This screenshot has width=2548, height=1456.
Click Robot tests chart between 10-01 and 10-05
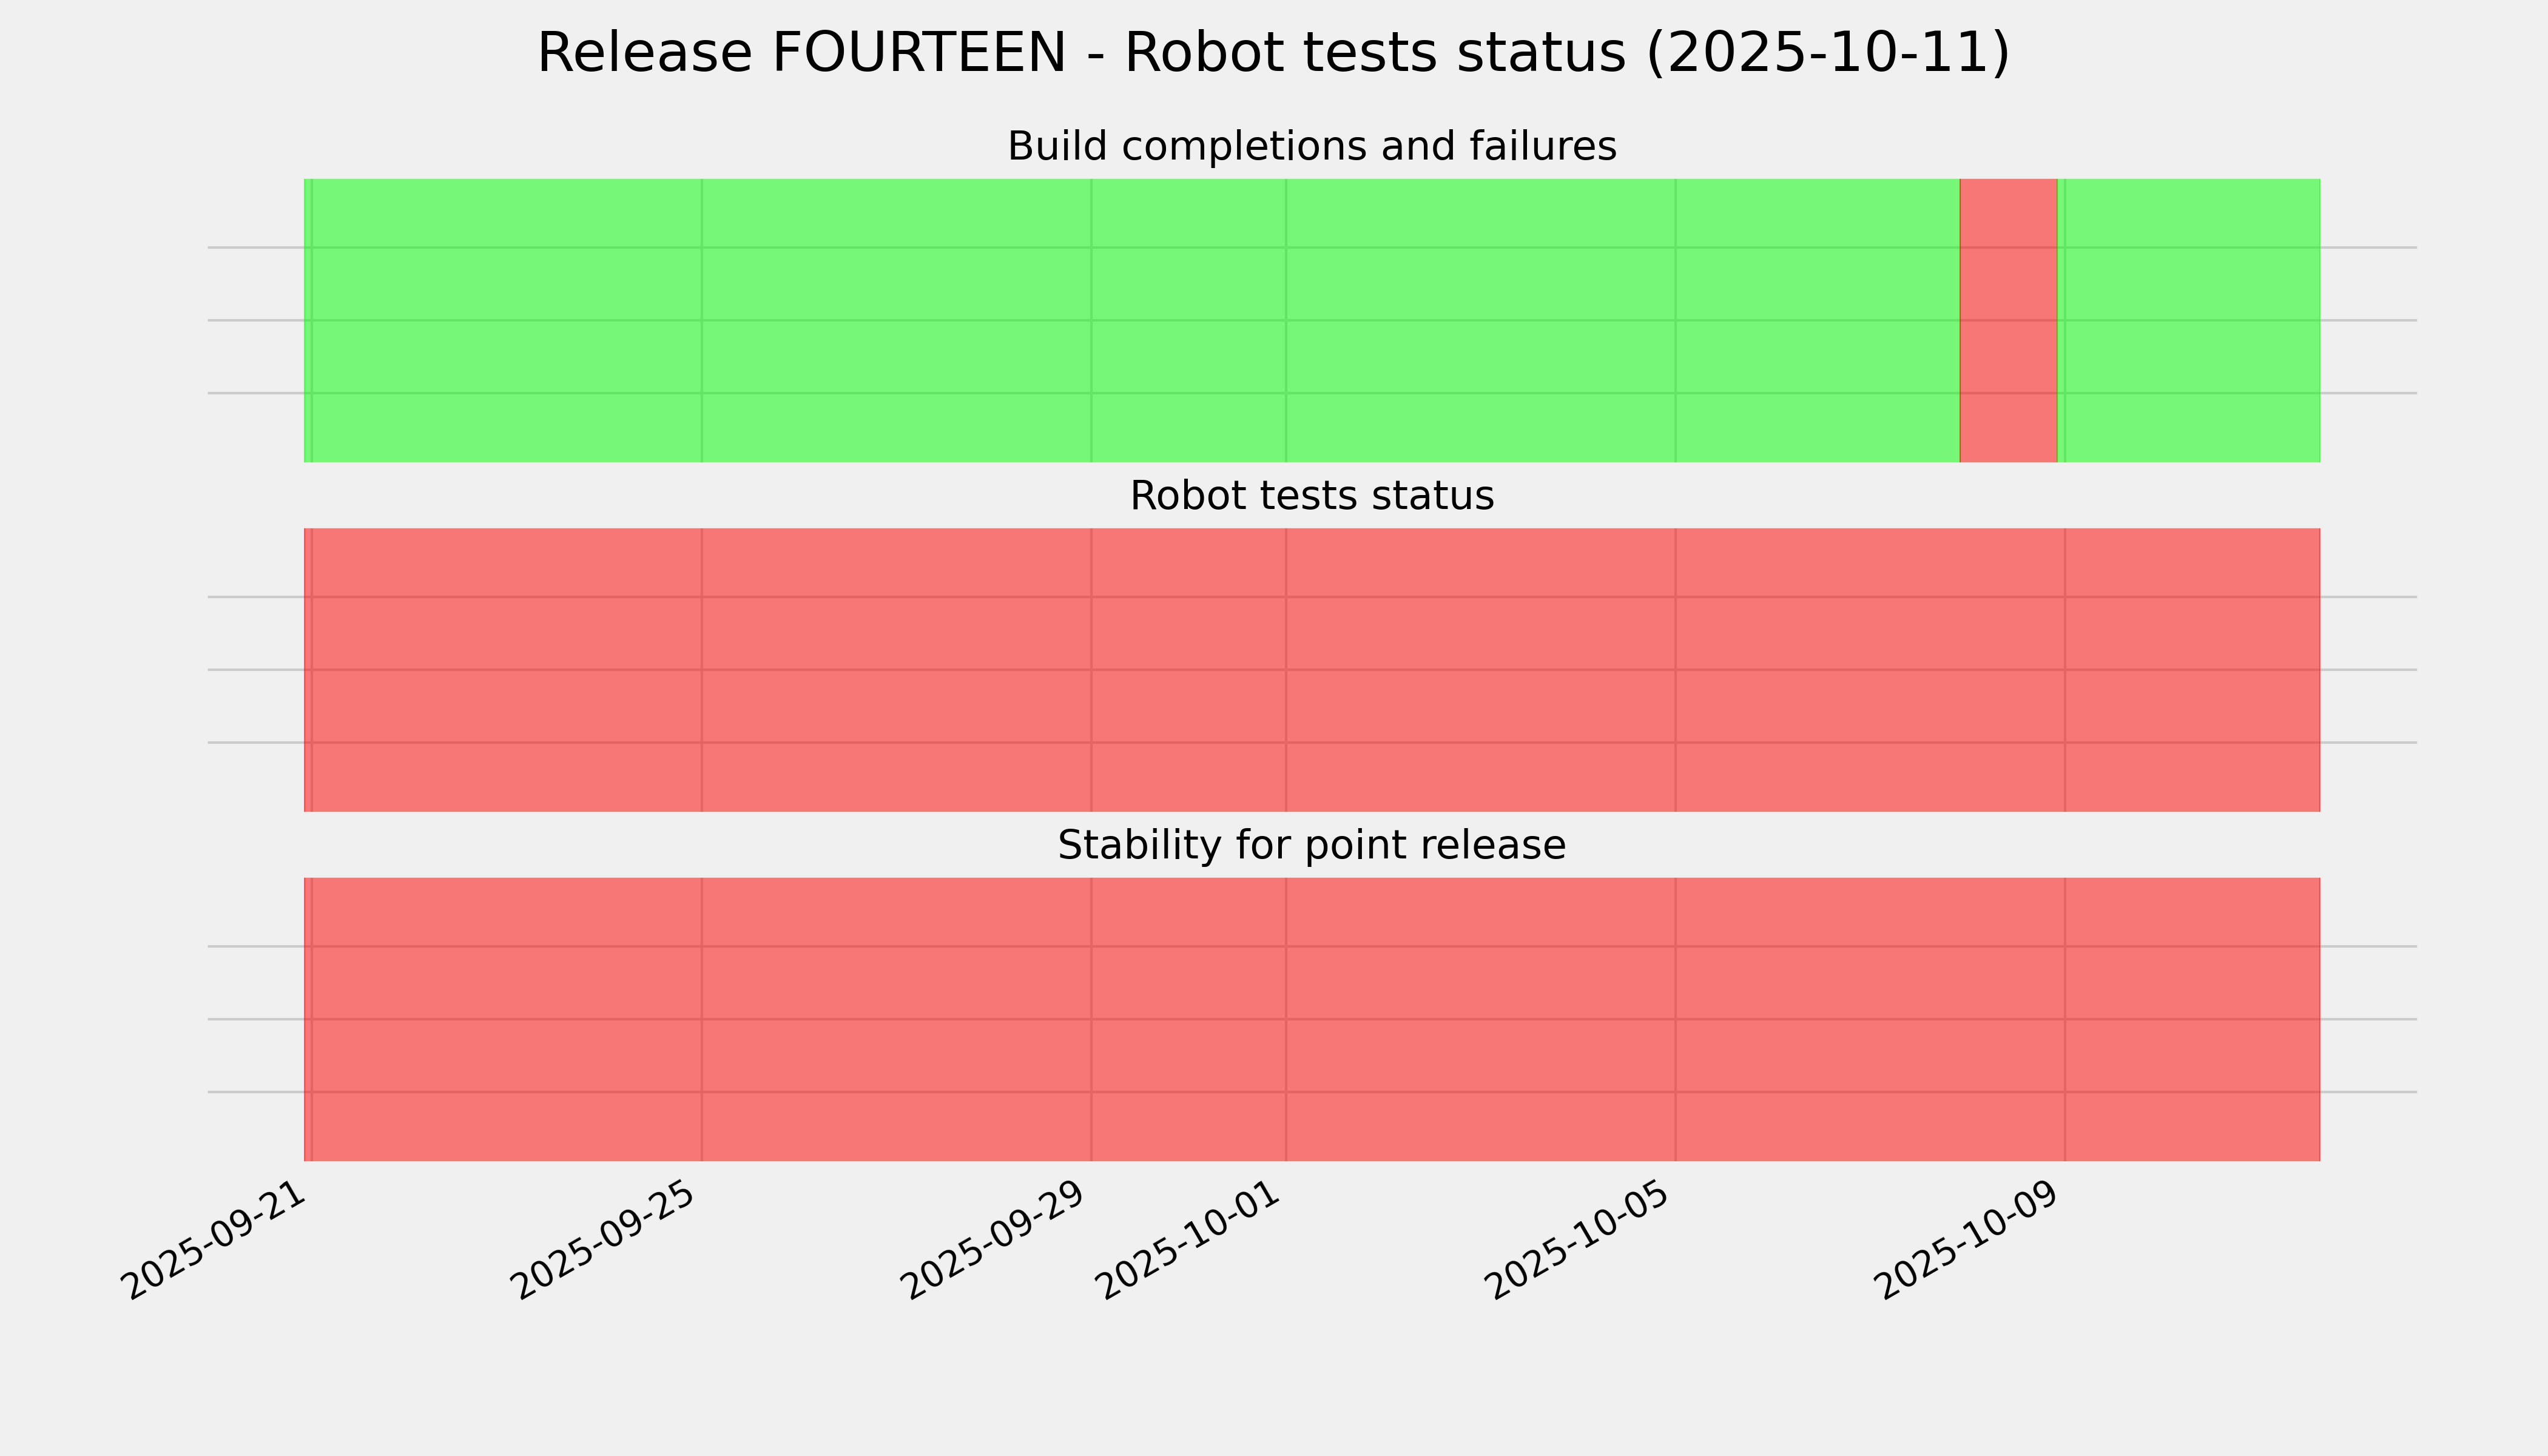(x=1480, y=670)
